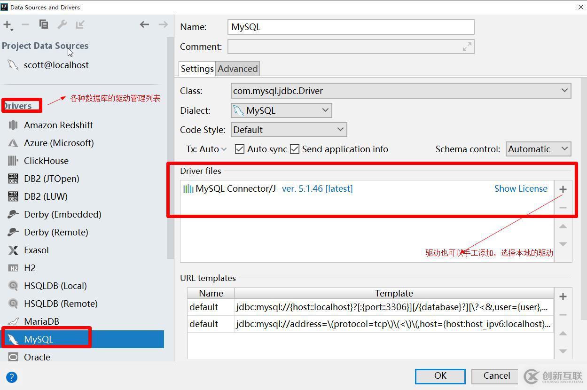Close the Data Sources and Drivers dialog
The height and width of the screenshot is (390, 587).
tap(580, 7)
